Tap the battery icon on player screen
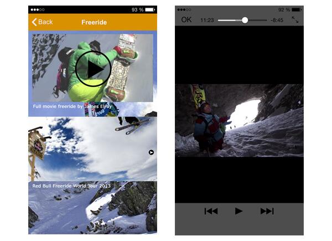Image resolution: width=332 pixels, height=241 pixels. tap(297, 9)
